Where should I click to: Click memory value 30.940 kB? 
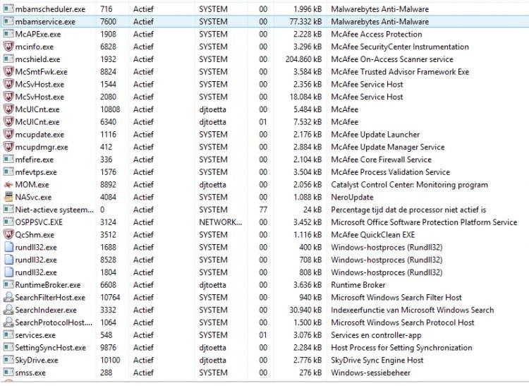pos(305,310)
